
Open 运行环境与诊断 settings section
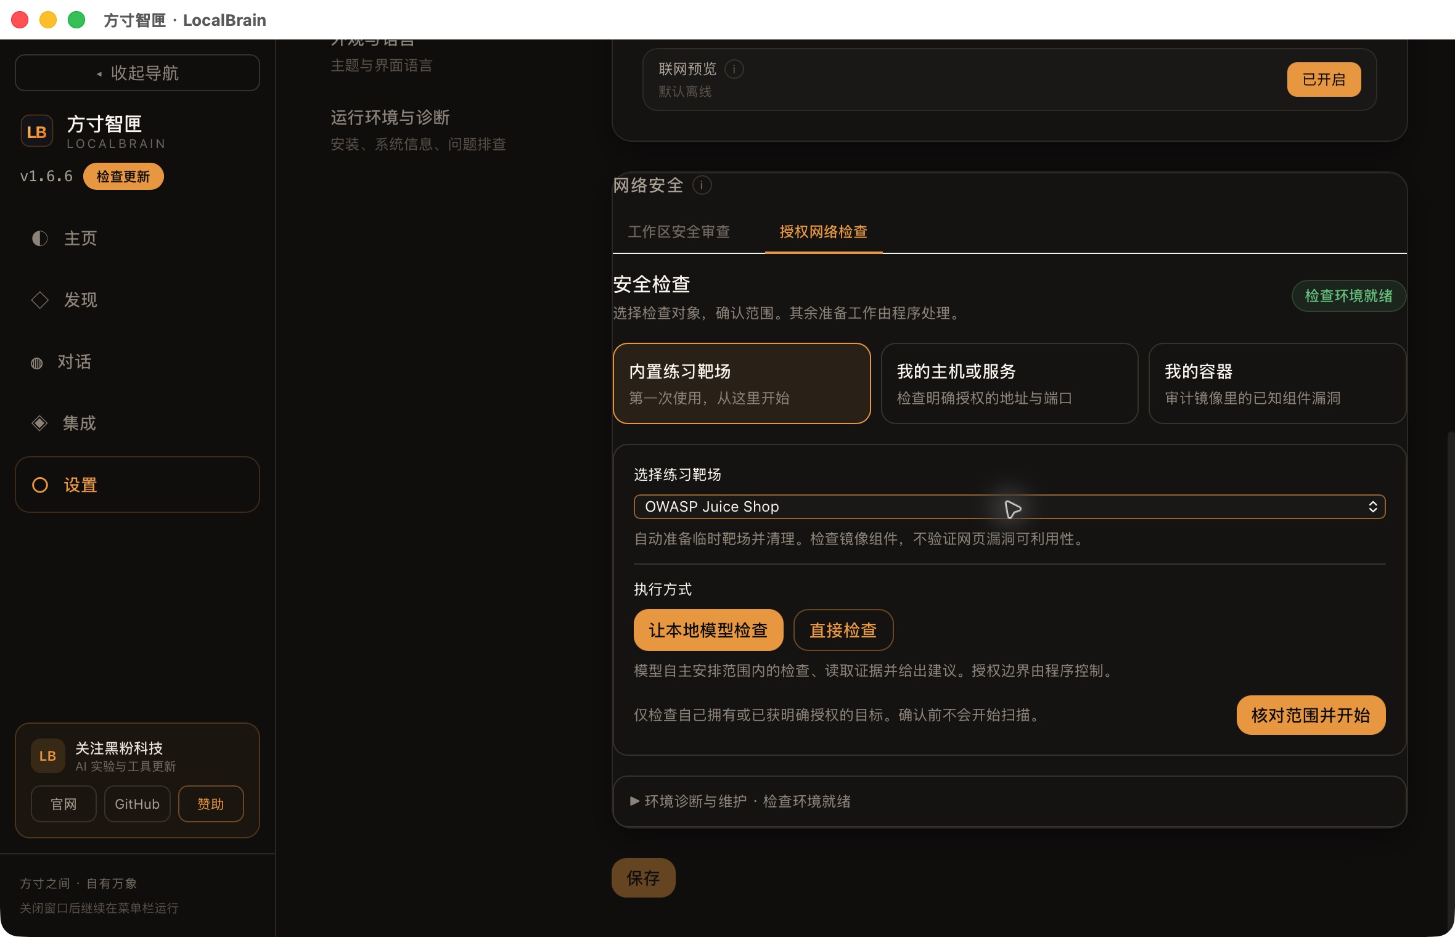click(418, 130)
